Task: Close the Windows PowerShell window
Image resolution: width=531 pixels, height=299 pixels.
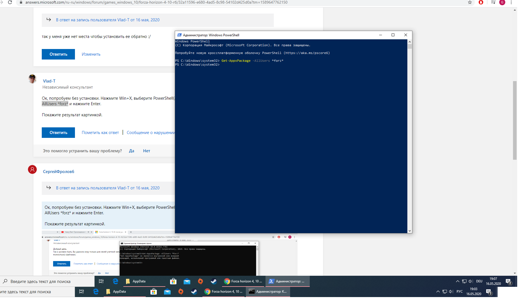Action: click(406, 35)
